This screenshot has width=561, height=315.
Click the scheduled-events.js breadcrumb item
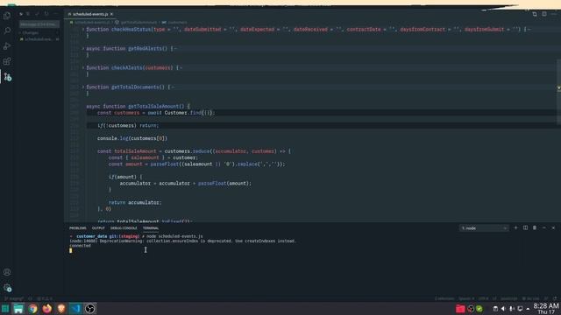(x=91, y=22)
